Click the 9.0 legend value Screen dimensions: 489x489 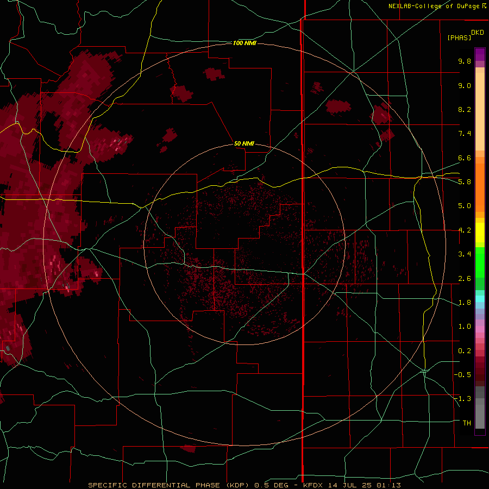[x=465, y=85]
